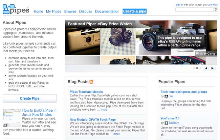Click the Blog Posts heading
The height and width of the screenshot is (140, 220).
click(x=78, y=82)
